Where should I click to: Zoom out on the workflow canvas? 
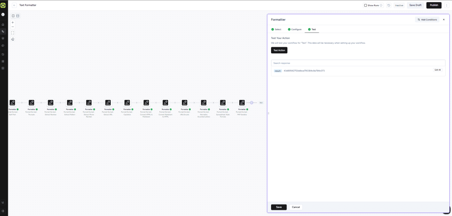[x=13, y=27]
